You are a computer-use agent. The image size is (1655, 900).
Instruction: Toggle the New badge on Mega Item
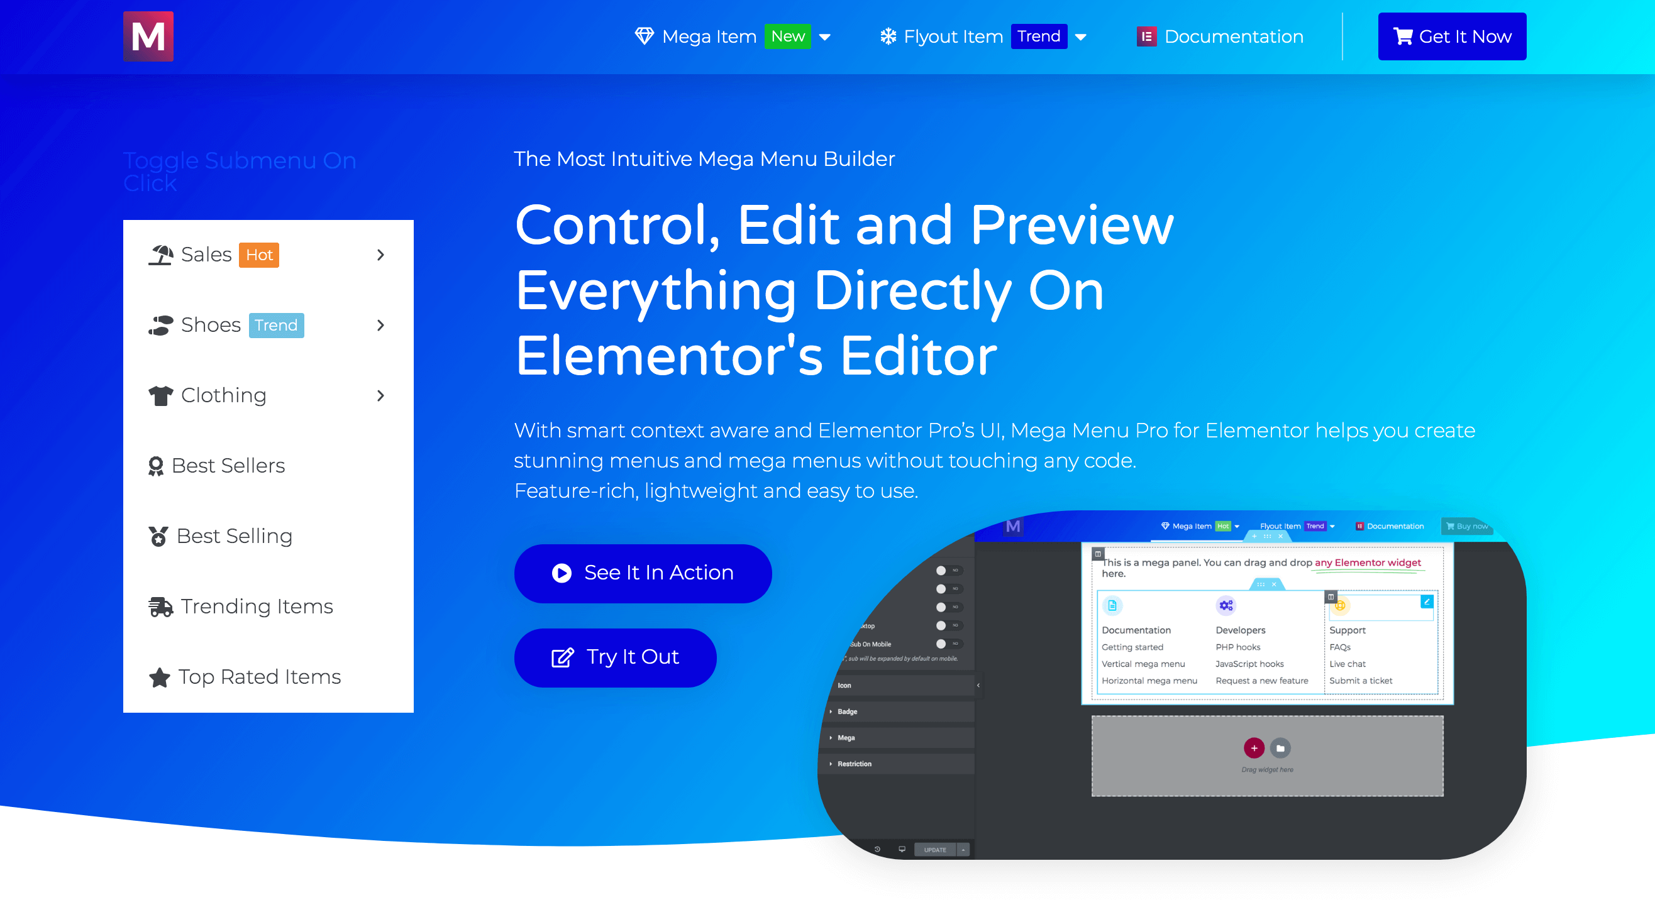[790, 36]
